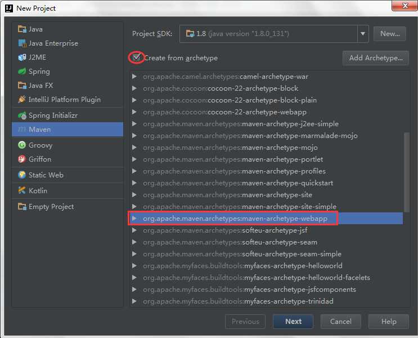Click the Java FX folder icon
The image size is (418, 338).
[22, 86]
